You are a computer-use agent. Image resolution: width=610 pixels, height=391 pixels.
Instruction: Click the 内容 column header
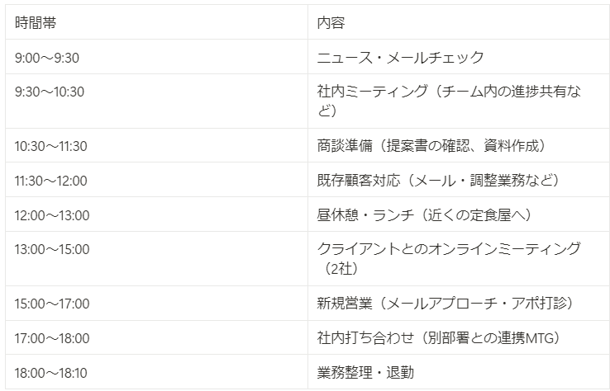tap(459, 22)
